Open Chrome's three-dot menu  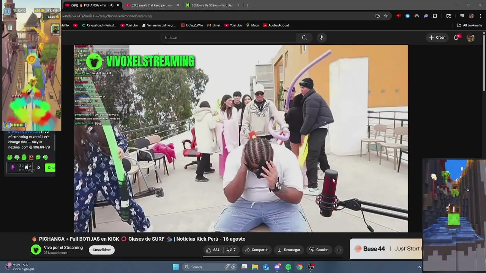click(480, 16)
